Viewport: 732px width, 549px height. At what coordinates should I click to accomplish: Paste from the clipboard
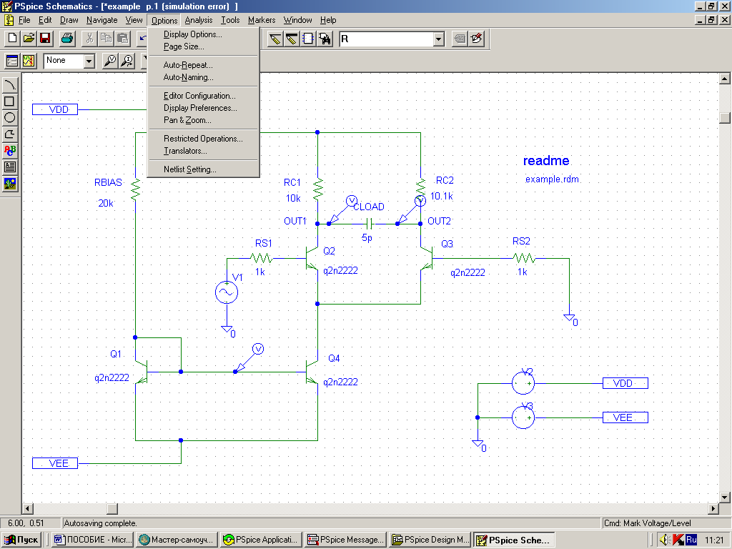[x=122, y=39]
